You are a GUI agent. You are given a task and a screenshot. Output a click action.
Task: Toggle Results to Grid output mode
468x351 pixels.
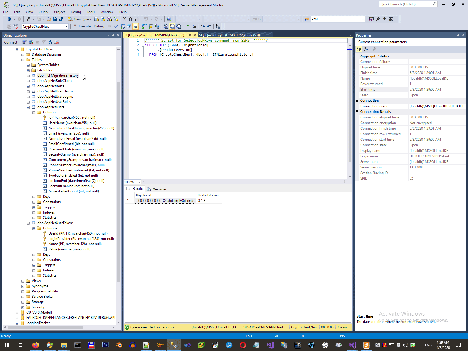(172, 26)
